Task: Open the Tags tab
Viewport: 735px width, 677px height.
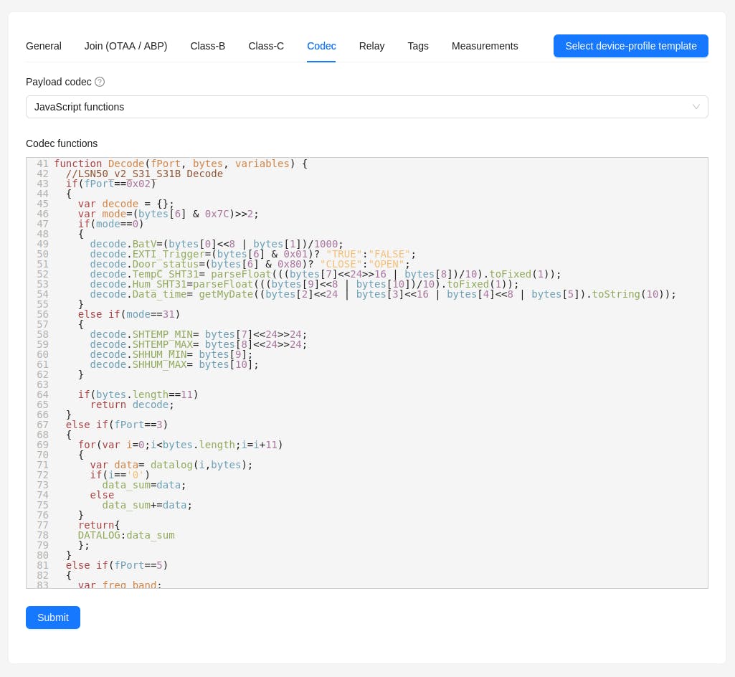Action: pyautogui.click(x=418, y=46)
